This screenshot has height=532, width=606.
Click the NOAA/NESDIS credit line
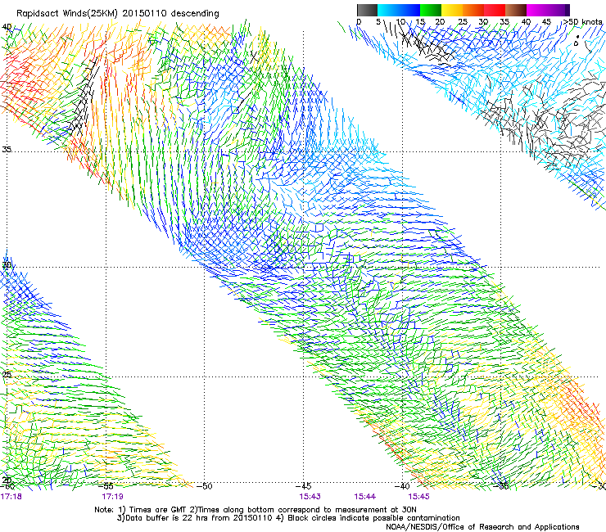click(x=482, y=527)
